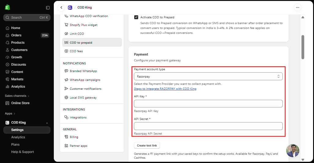Click the Home icon in the sidebar
Screen dimensions: 314x163
pyautogui.click(x=7, y=28)
